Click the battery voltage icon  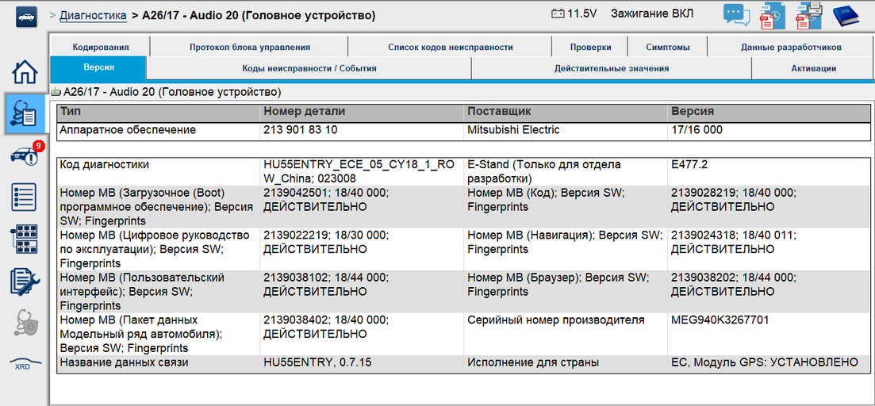[558, 14]
